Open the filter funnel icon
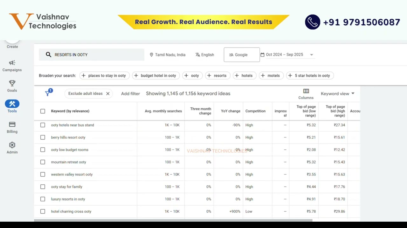407x228 pixels. (x=48, y=93)
